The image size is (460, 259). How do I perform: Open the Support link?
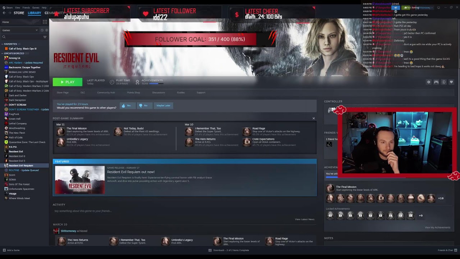click(201, 92)
